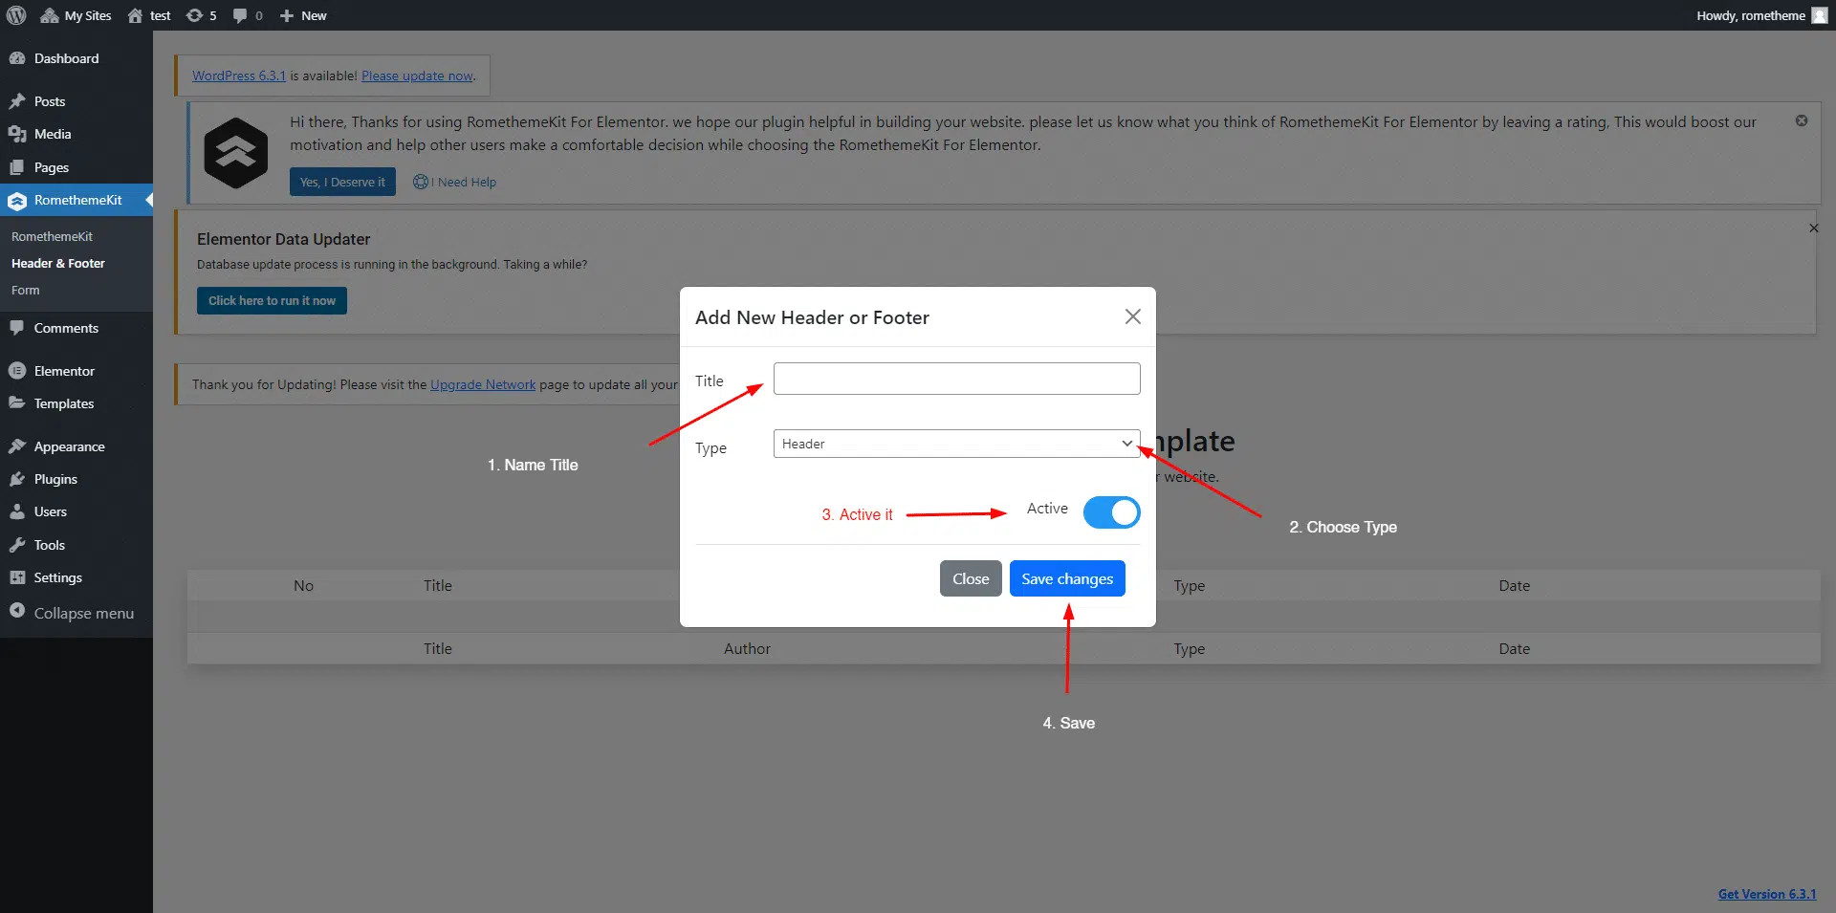Screen dimensions: 1836x913
Task: Focus the Title input field
Action: click(956, 379)
